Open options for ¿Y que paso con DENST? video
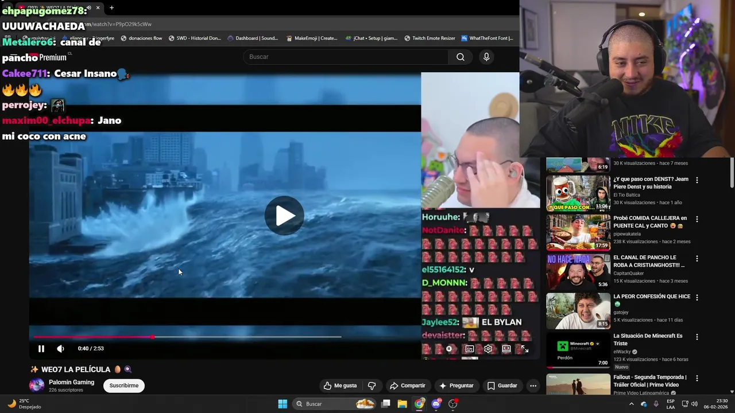Screen dimensions: 735x413 (697, 180)
